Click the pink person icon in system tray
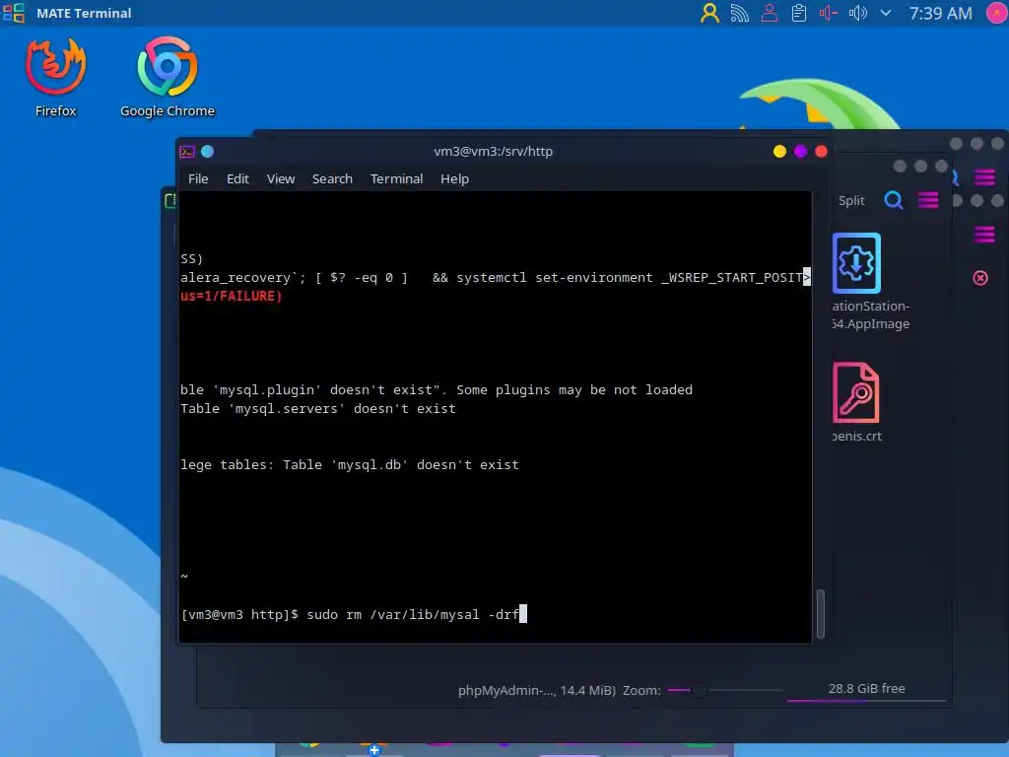 769,13
